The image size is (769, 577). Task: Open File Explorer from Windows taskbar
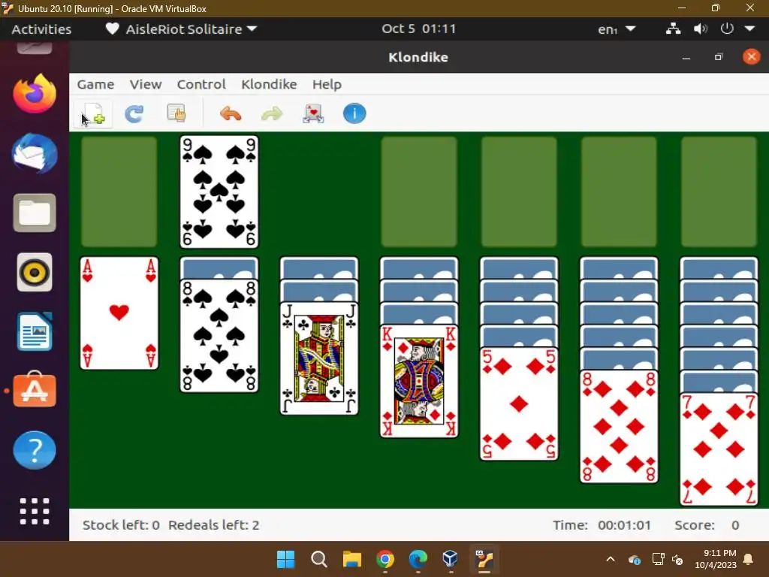[351, 559]
